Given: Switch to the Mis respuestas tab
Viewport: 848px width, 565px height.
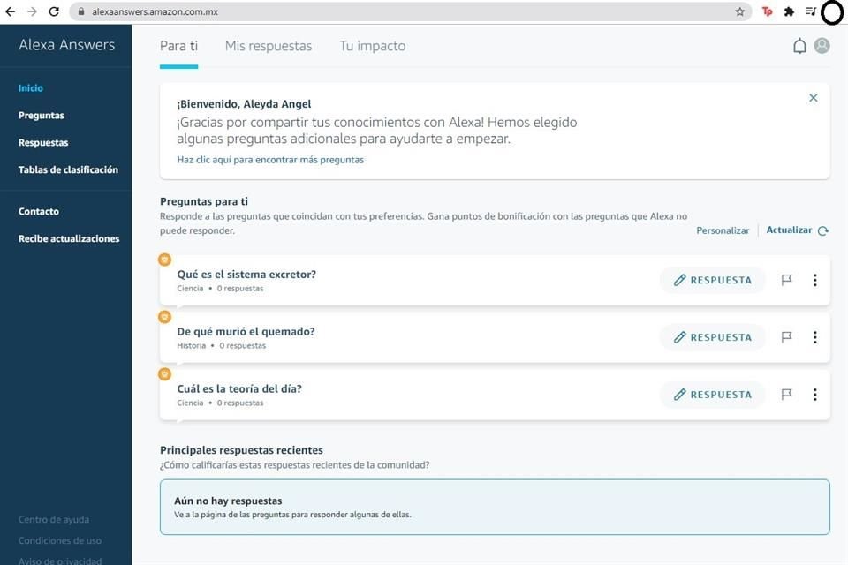Looking at the screenshot, I should point(268,45).
